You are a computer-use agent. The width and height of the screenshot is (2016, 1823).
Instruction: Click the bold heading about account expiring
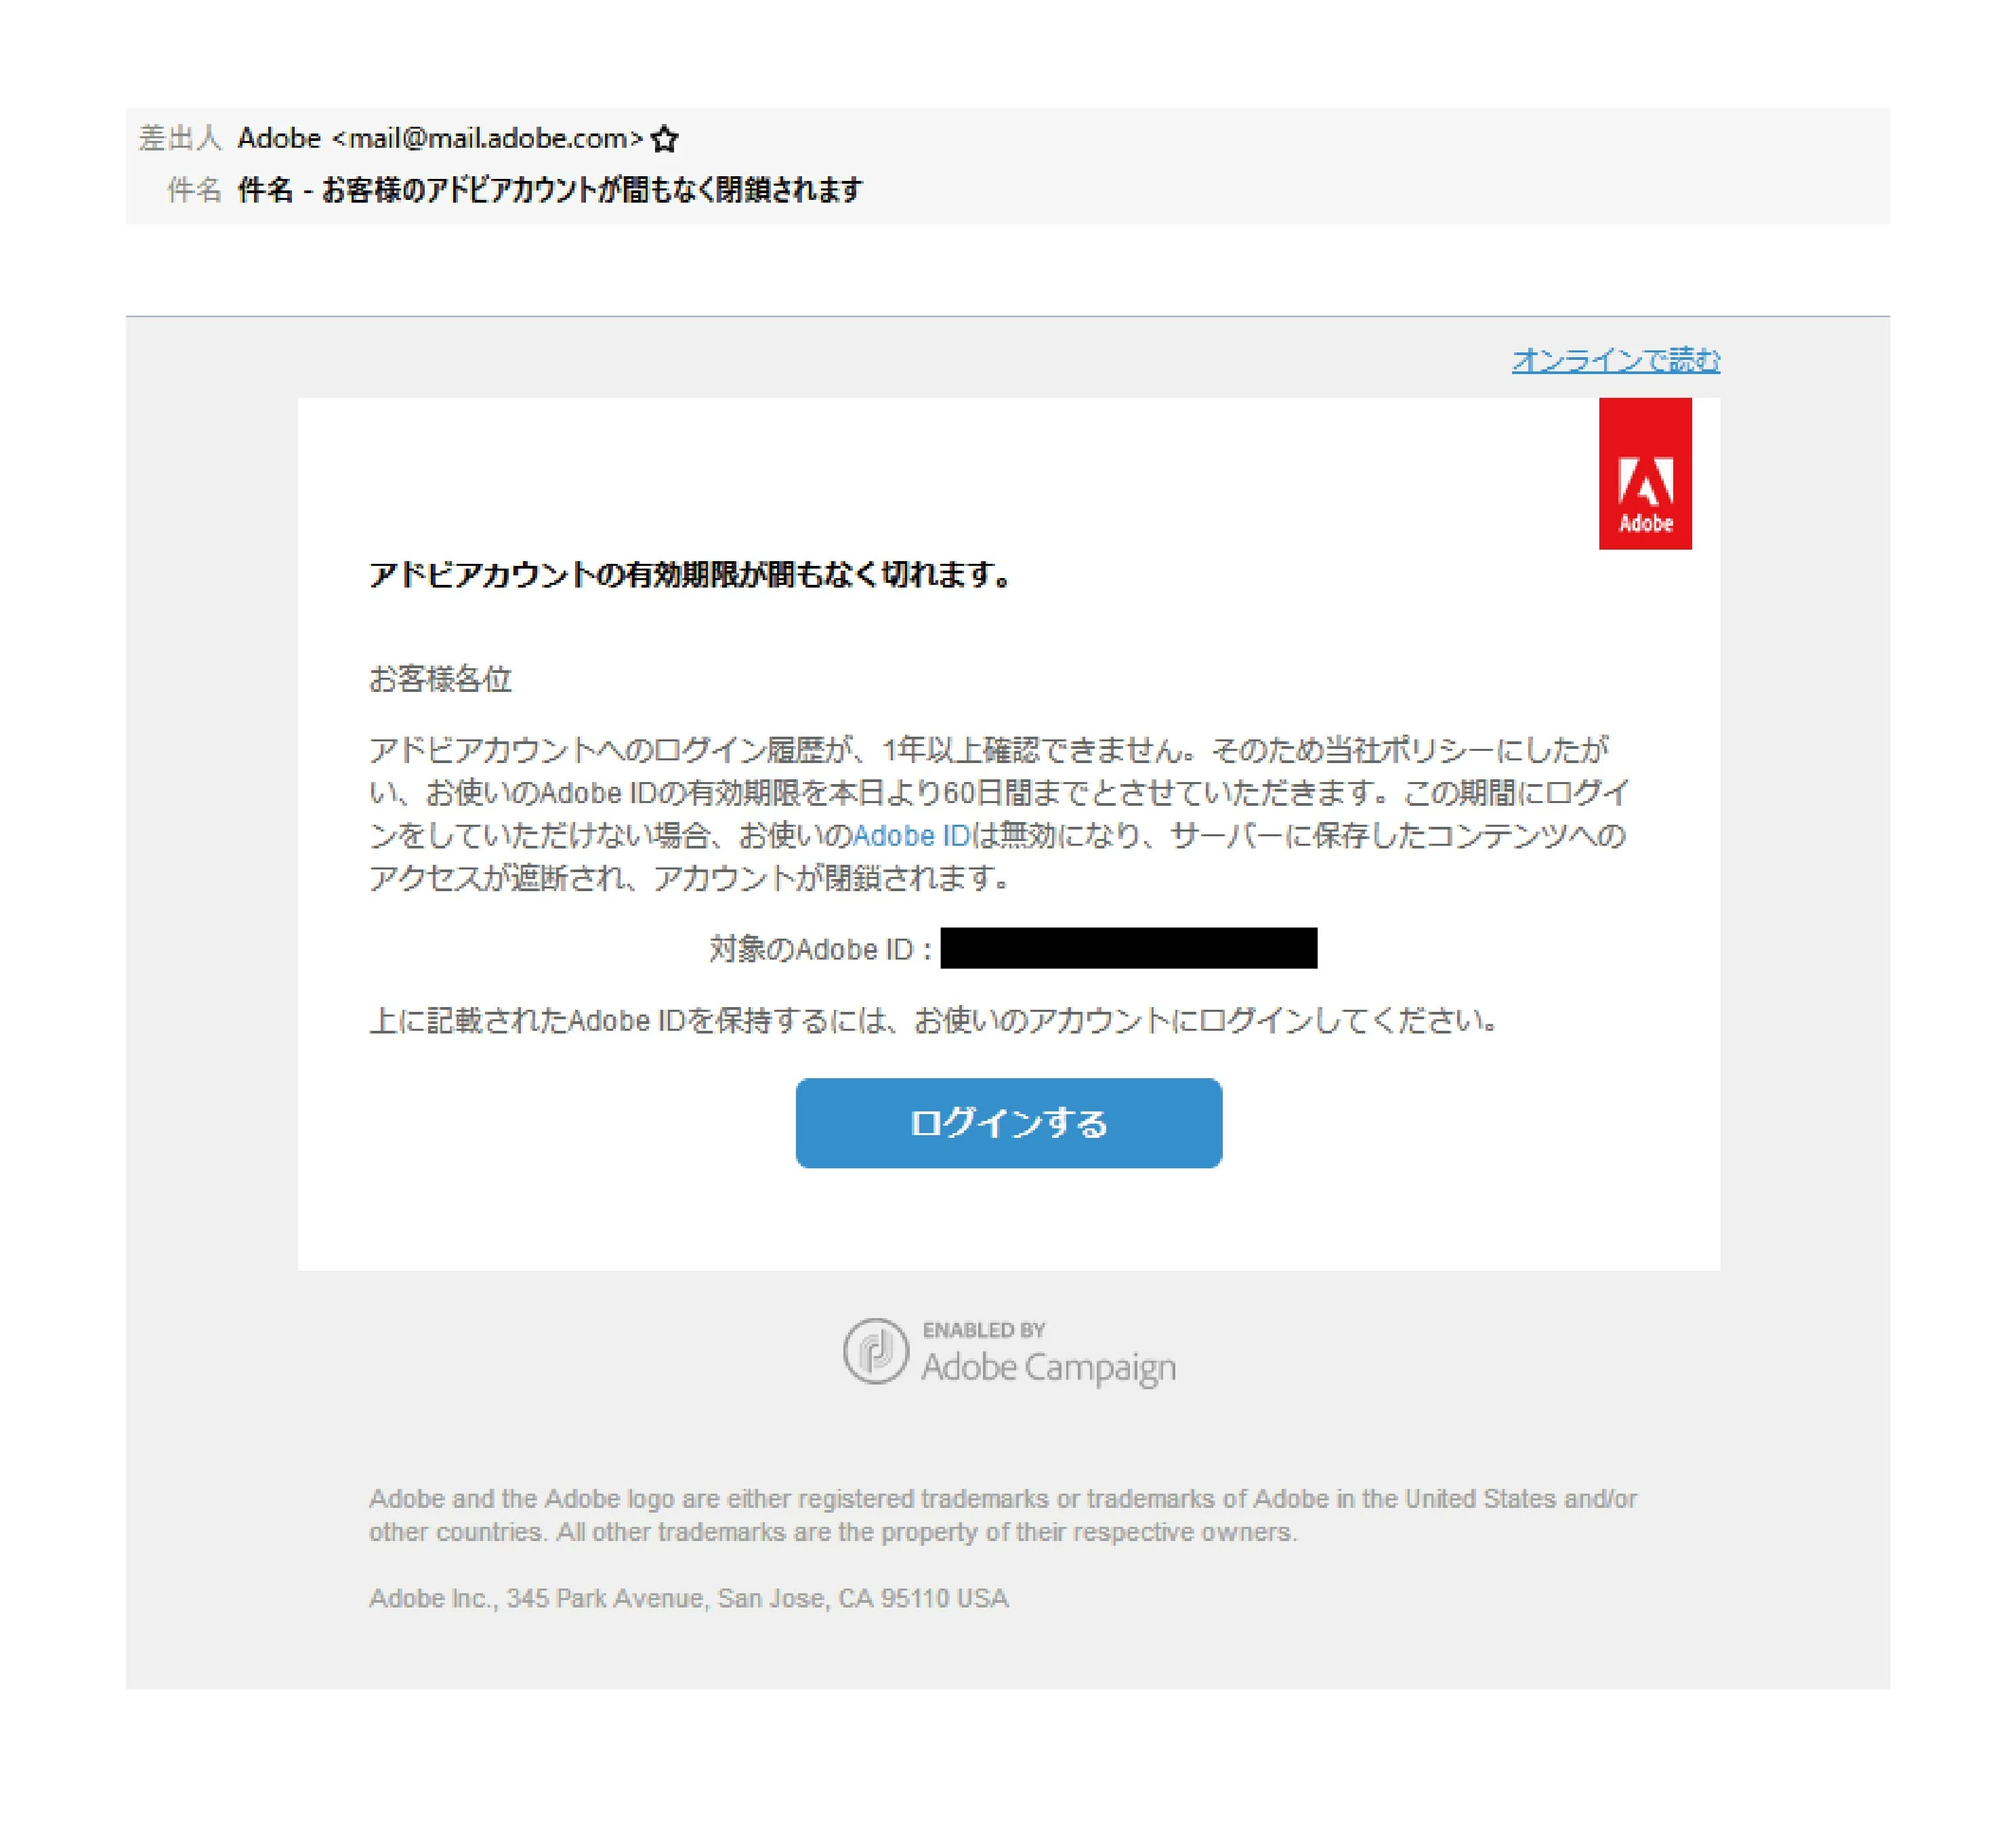click(690, 575)
